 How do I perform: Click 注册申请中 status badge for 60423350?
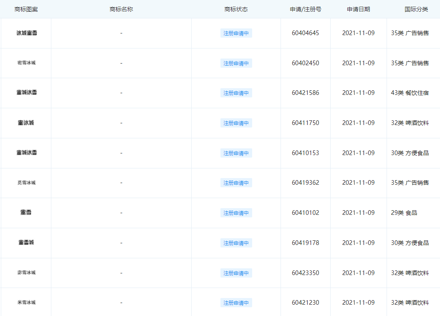click(236, 273)
